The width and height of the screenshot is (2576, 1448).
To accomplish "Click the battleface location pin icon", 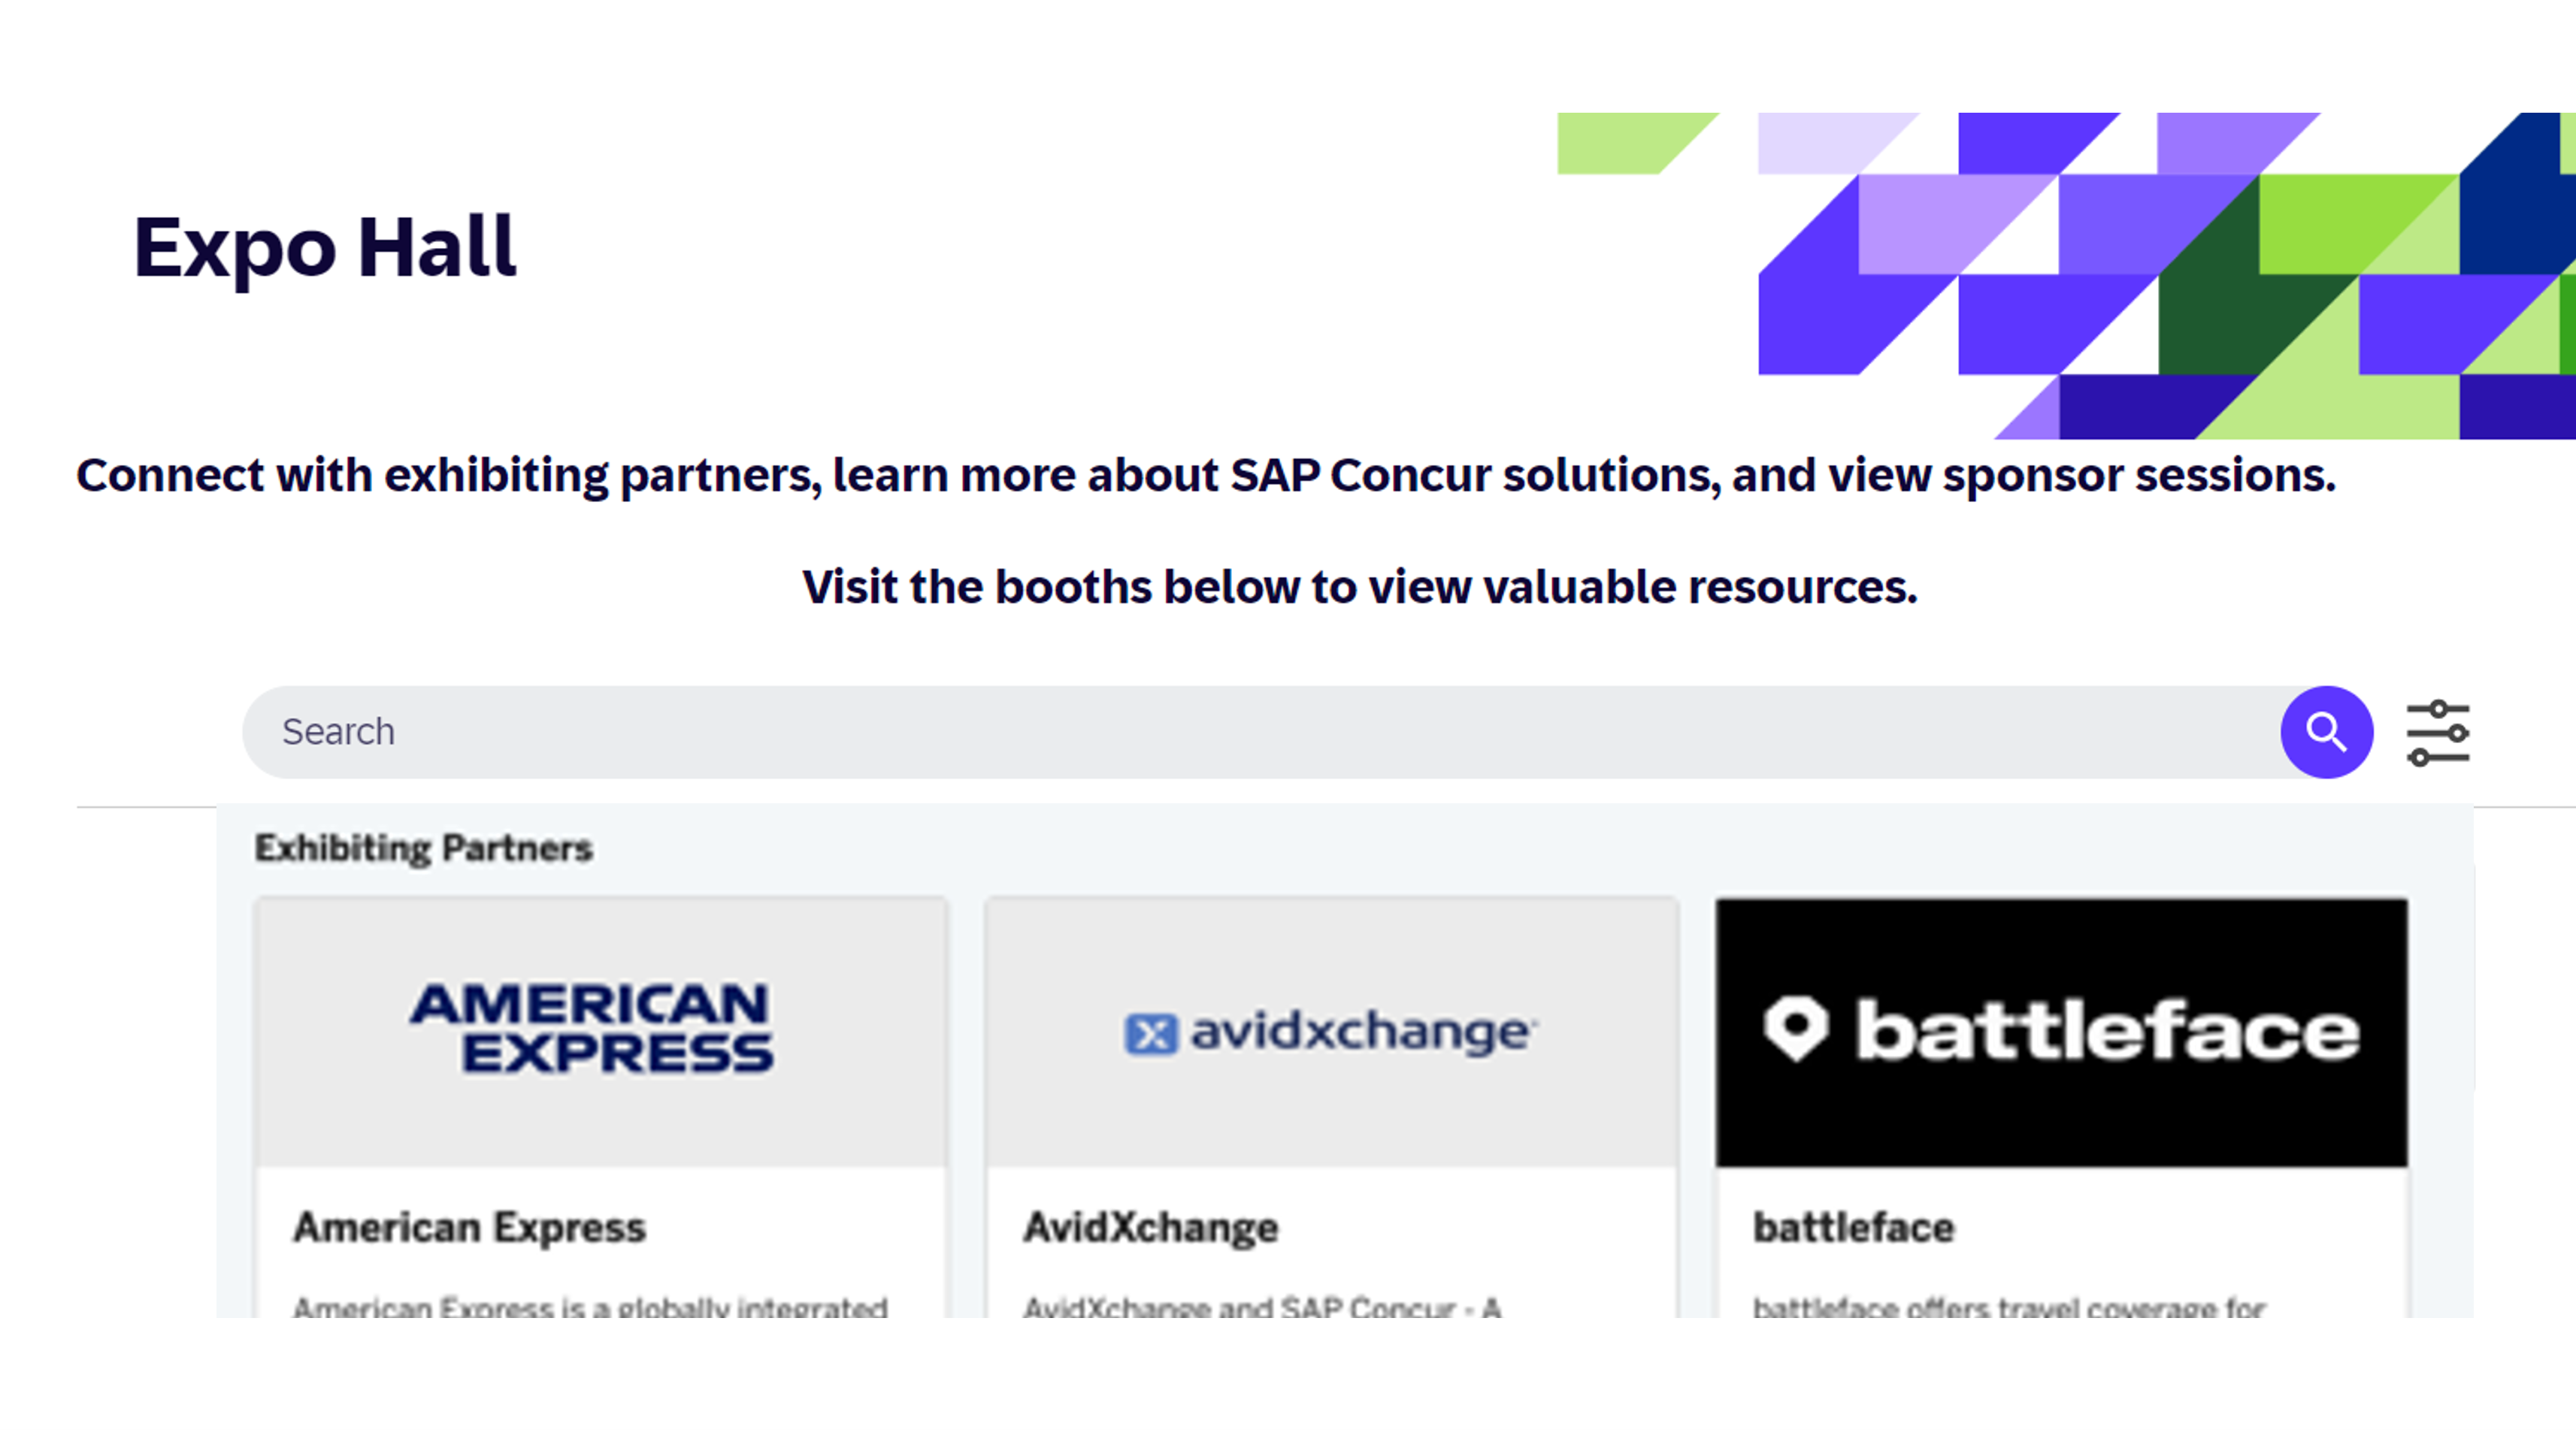I will point(1796,1028).
